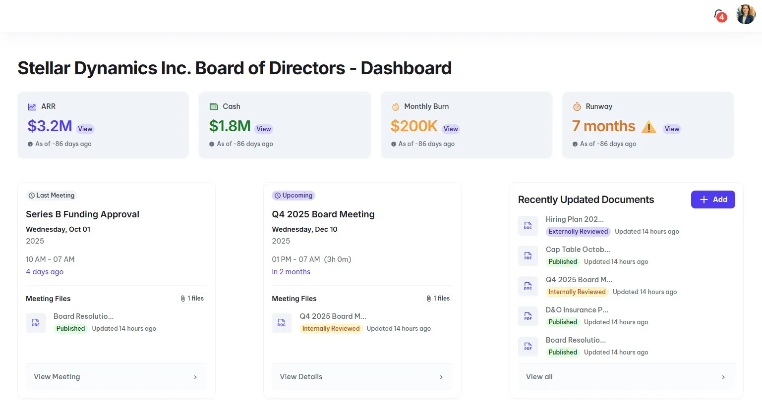Screen dimensions: 762x403
Task: Click the timer icon beside Runway
Action: pos(577,106)
